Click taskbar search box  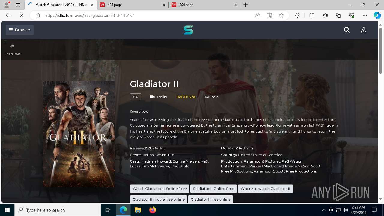[x=58, y=210]
